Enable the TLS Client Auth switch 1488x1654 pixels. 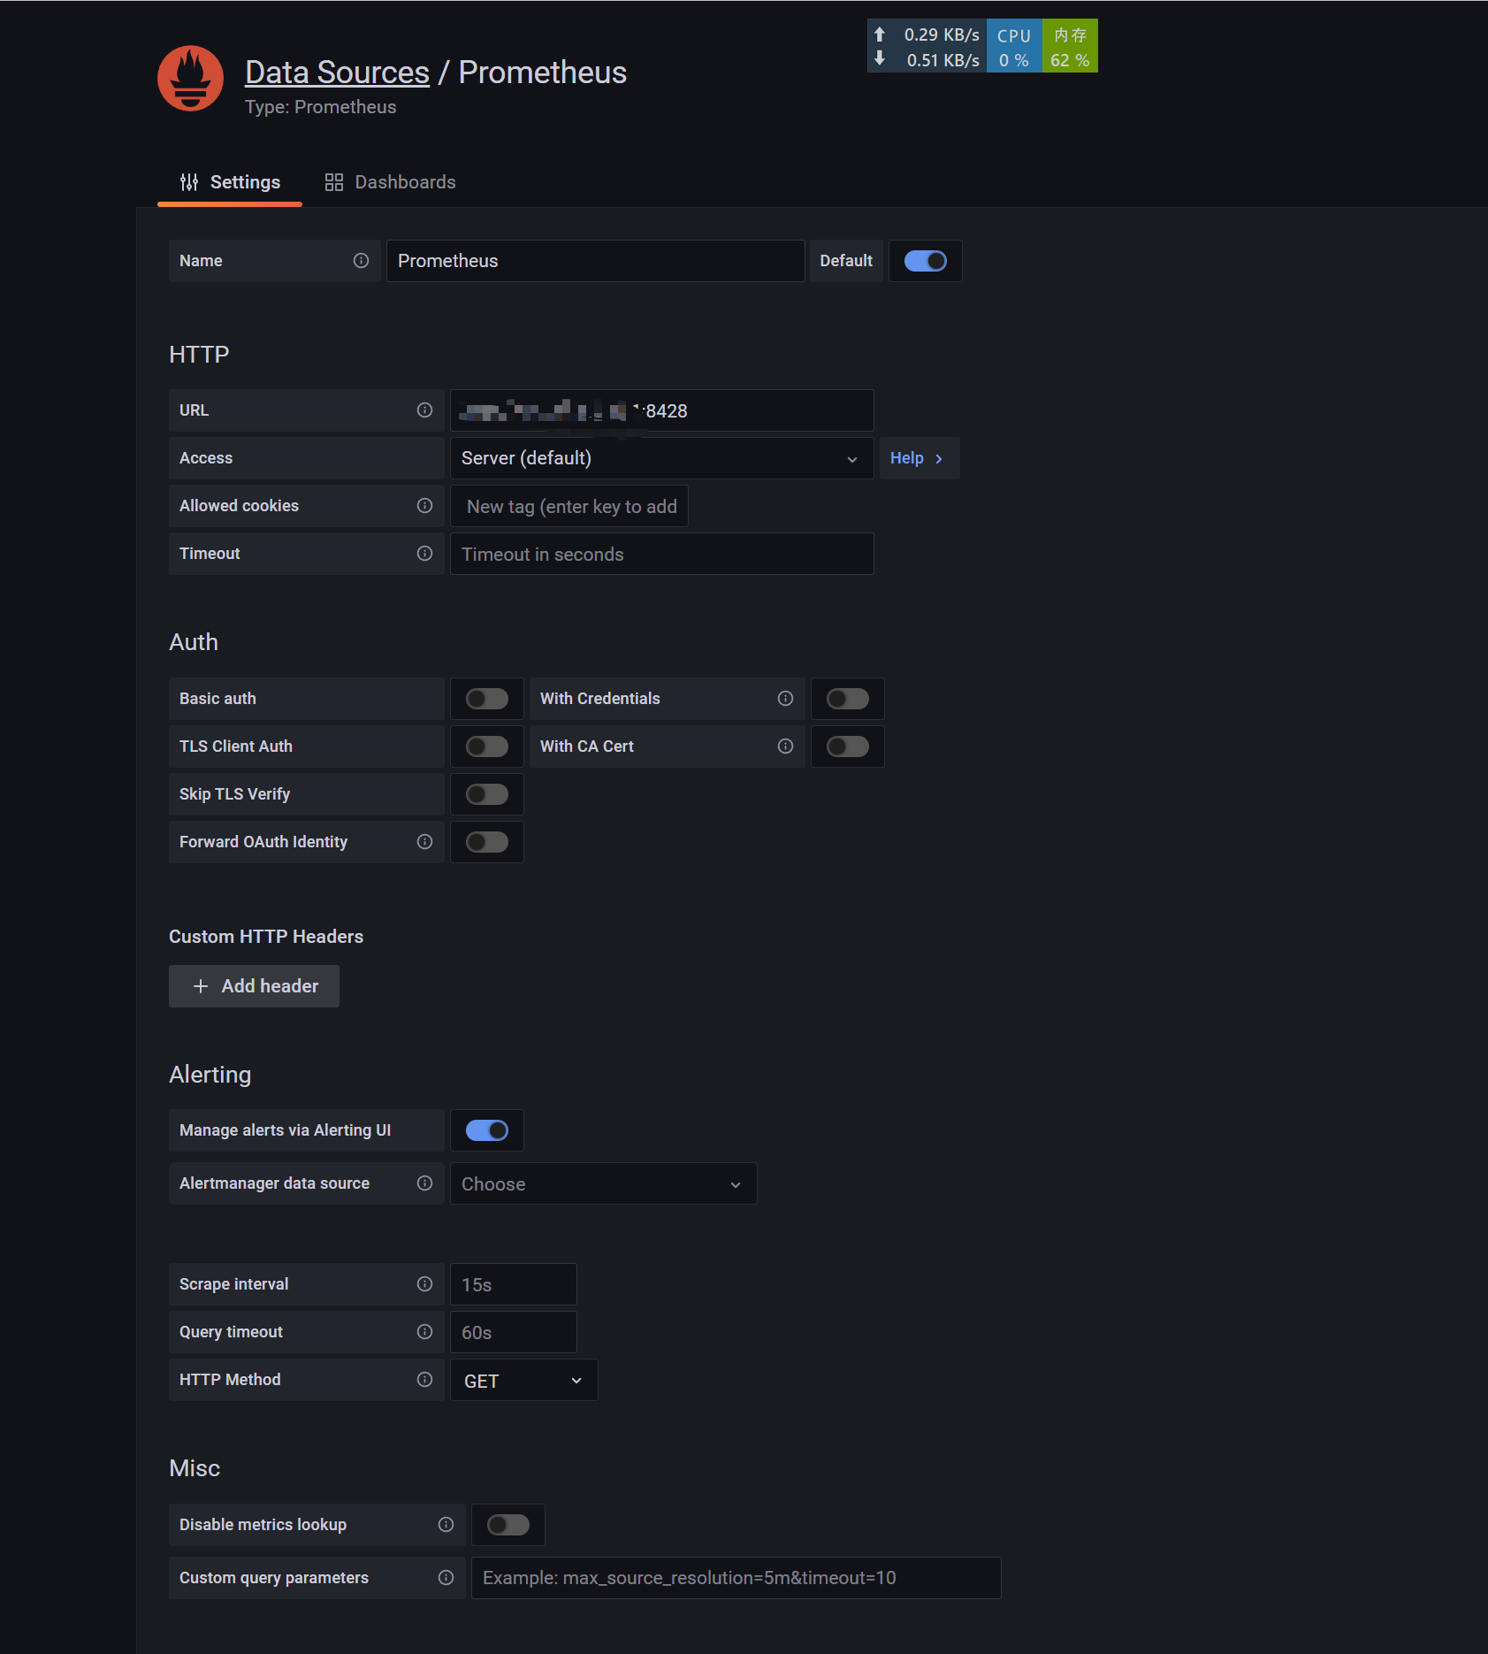(x=487, y=747)
